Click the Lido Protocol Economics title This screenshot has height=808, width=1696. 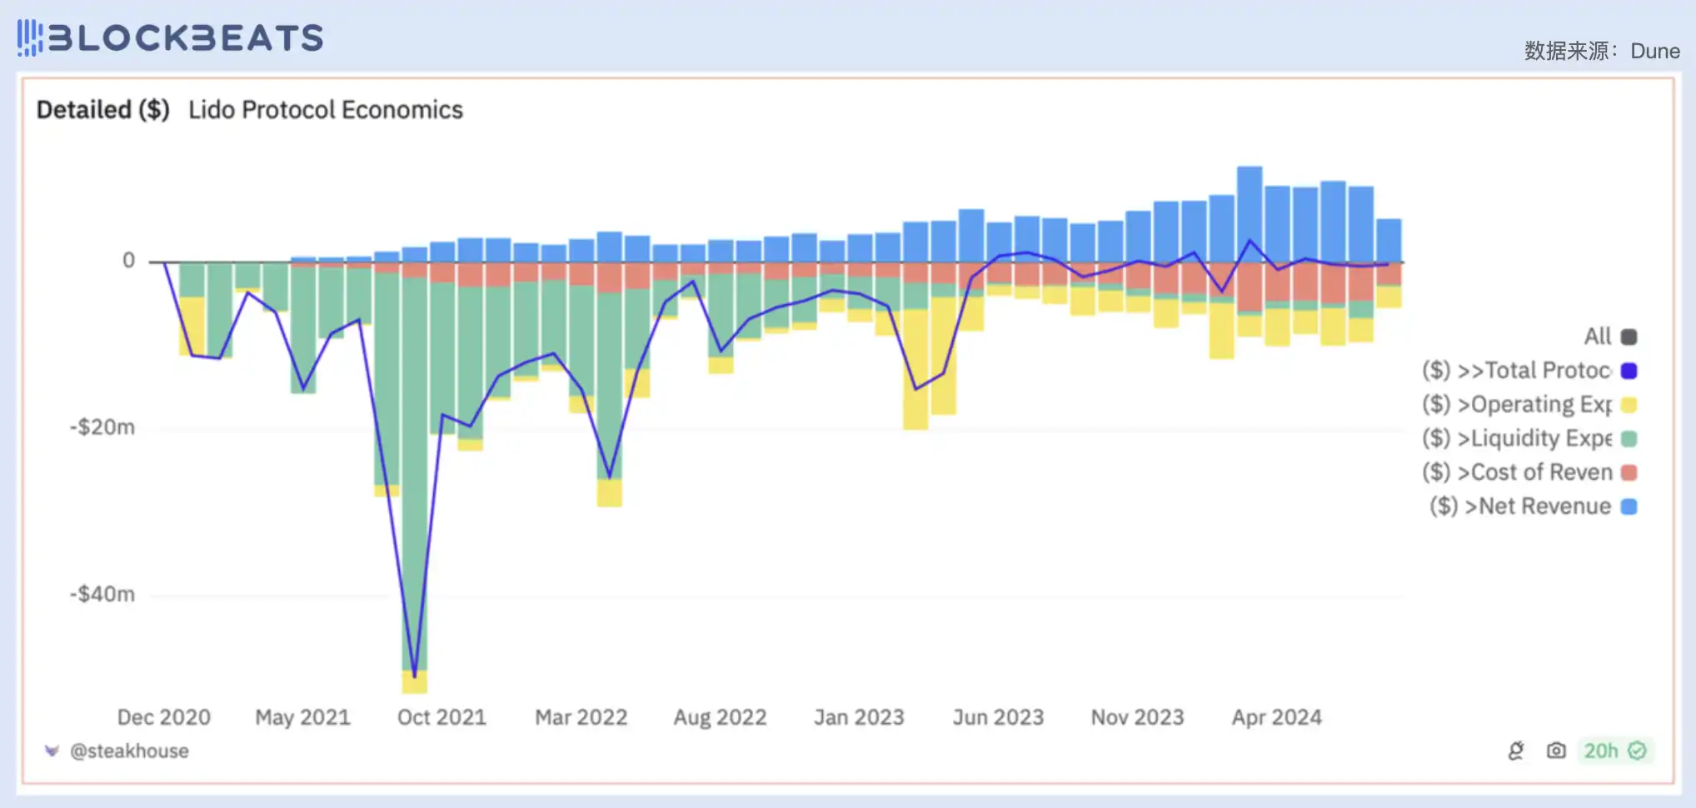(325, 110)
